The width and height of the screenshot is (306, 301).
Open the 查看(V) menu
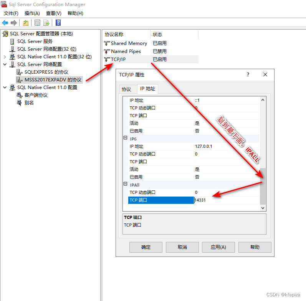(x=53, y=13)
